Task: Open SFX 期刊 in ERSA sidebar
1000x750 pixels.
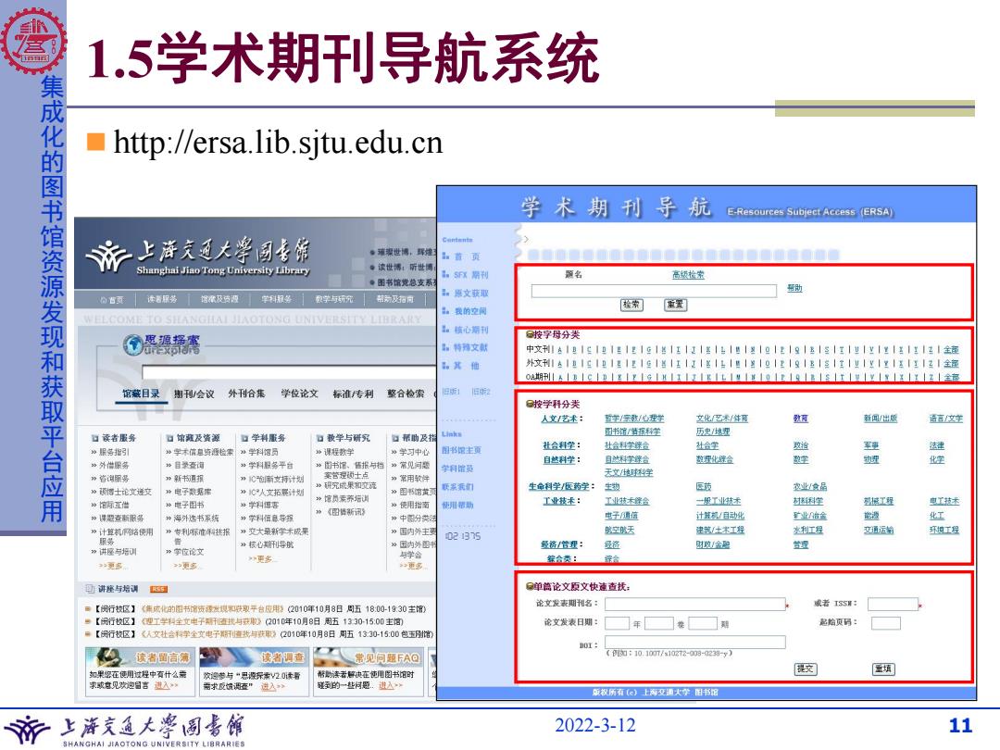Action: 470,275
